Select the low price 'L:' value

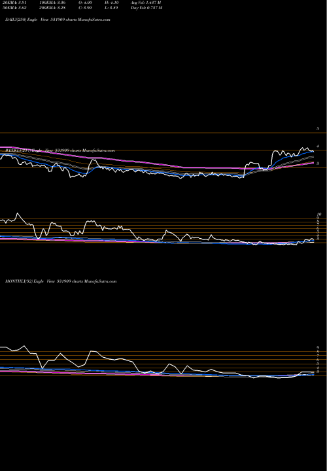(112, 8)
